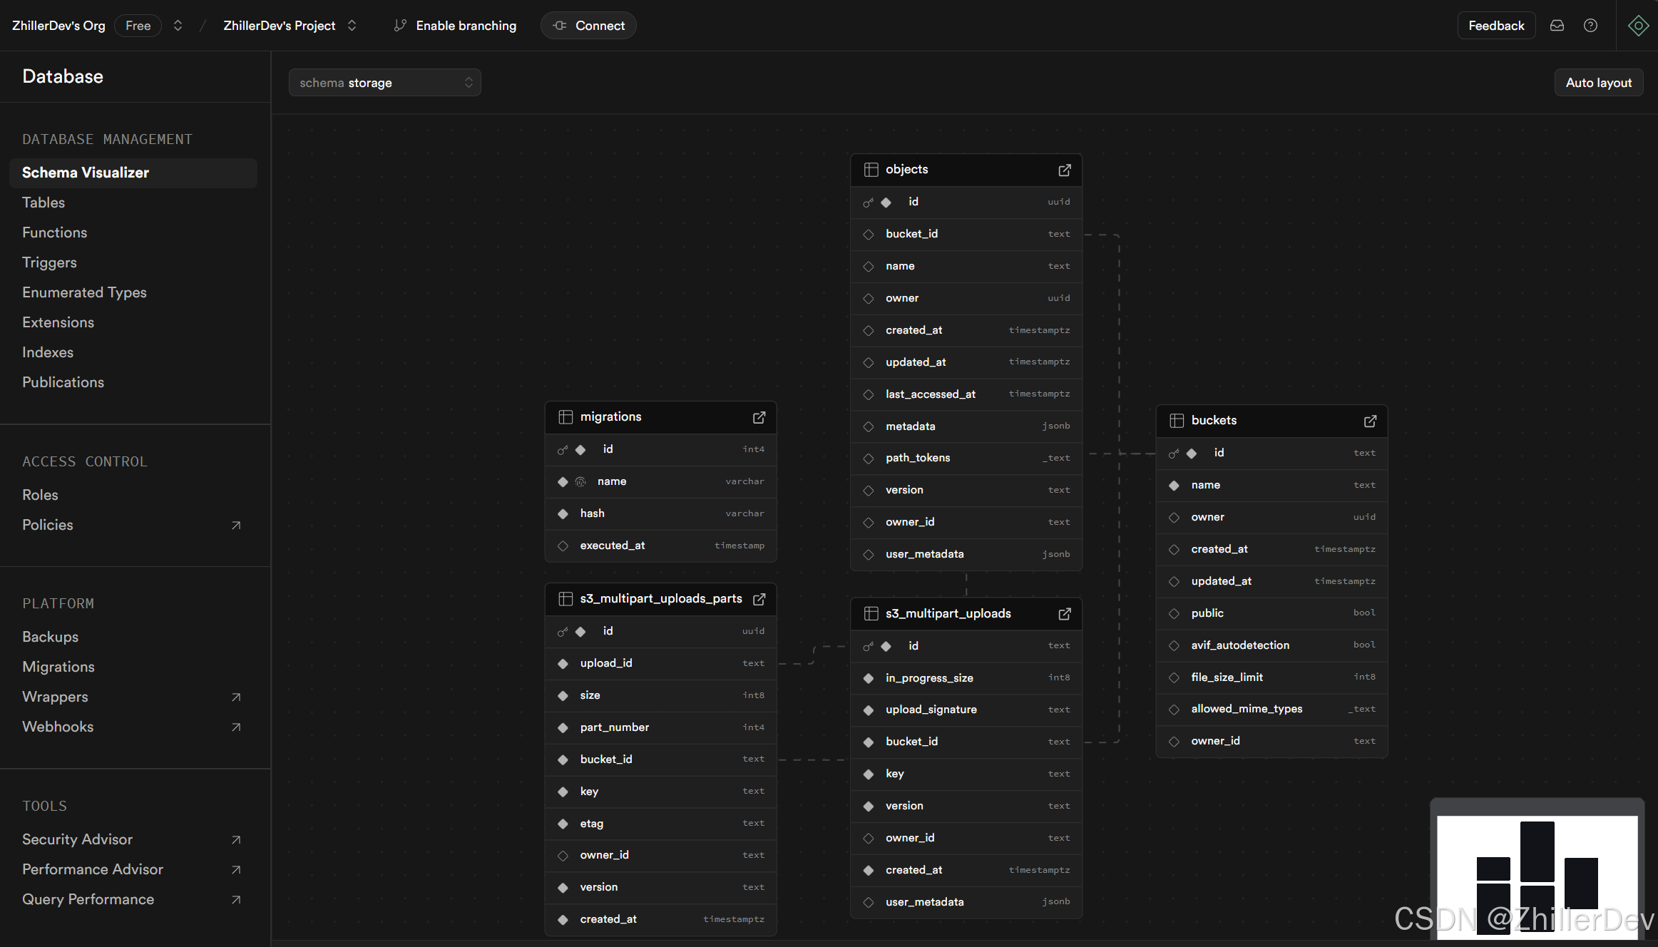Screen dimensions: 1658x947
Task: Open the Policies link in Access Control
Action: tap(48, 525)
